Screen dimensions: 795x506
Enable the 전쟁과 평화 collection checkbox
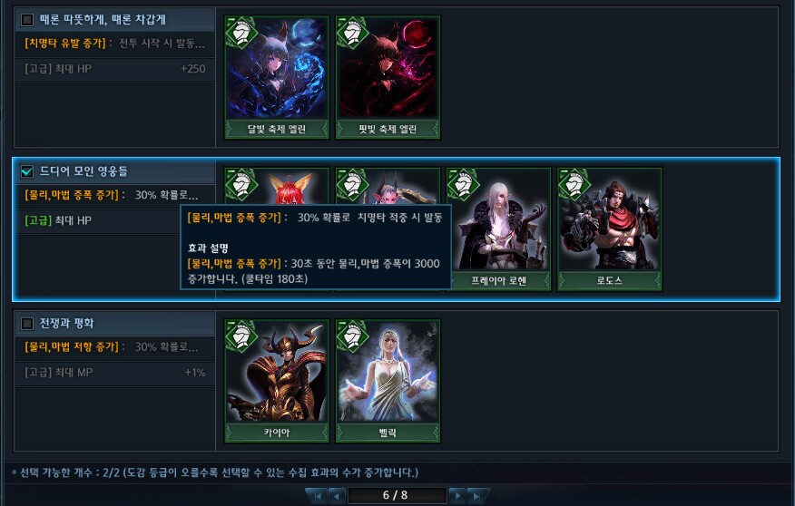pos(27,324)
